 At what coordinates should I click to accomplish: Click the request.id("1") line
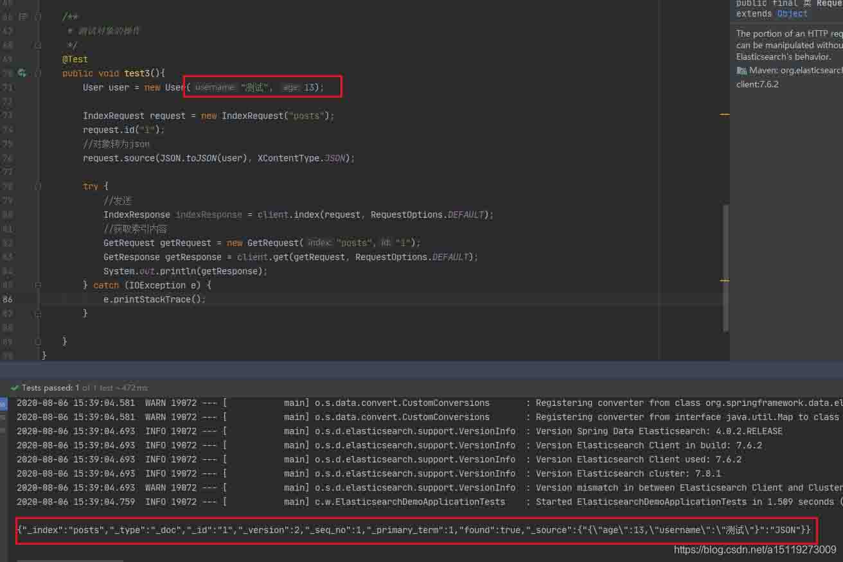tap(124, 130)
